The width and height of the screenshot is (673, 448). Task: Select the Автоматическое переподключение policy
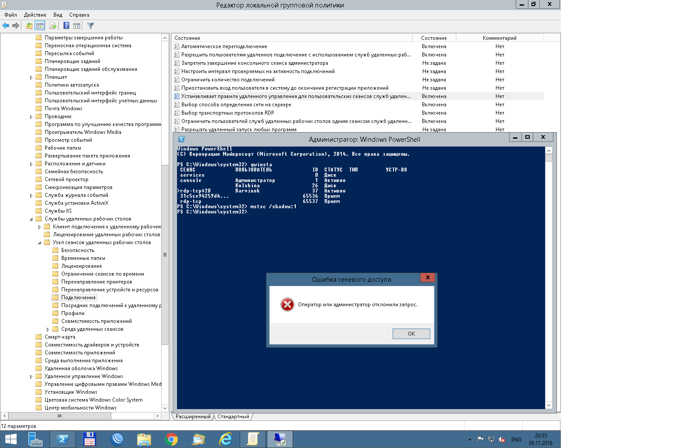224,46
